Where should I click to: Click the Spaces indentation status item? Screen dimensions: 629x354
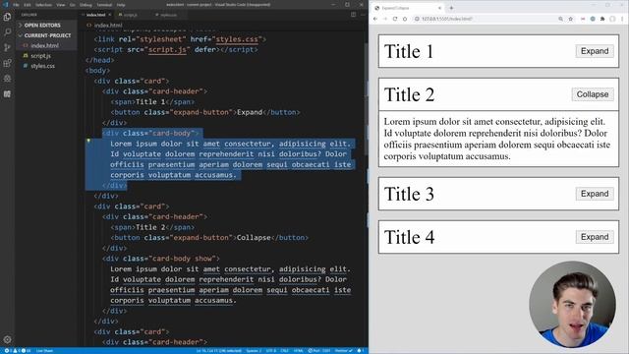254,351
